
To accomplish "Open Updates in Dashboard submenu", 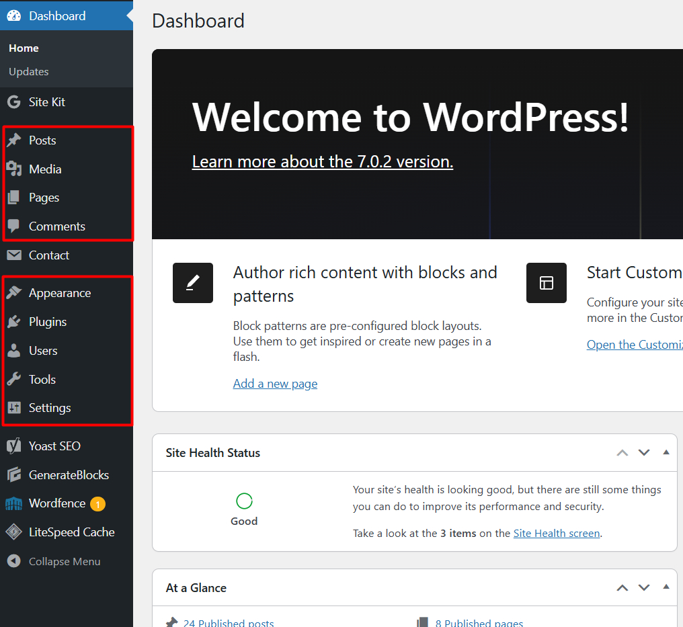I will 29,71.
